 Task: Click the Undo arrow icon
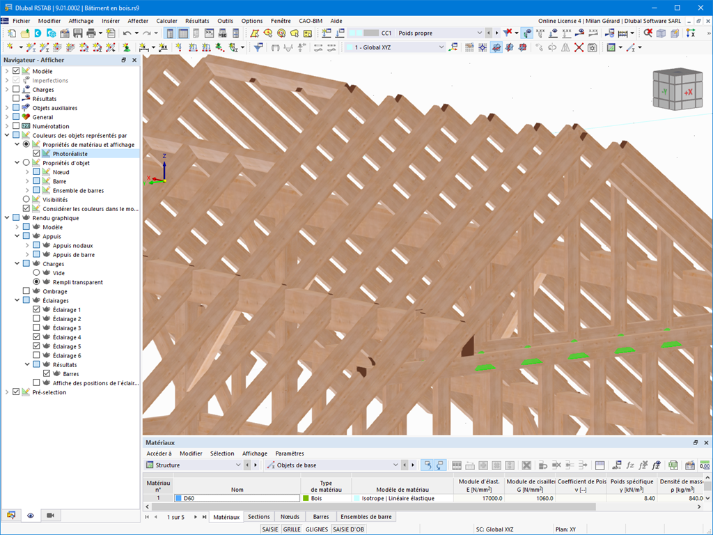tap(127, 33)
